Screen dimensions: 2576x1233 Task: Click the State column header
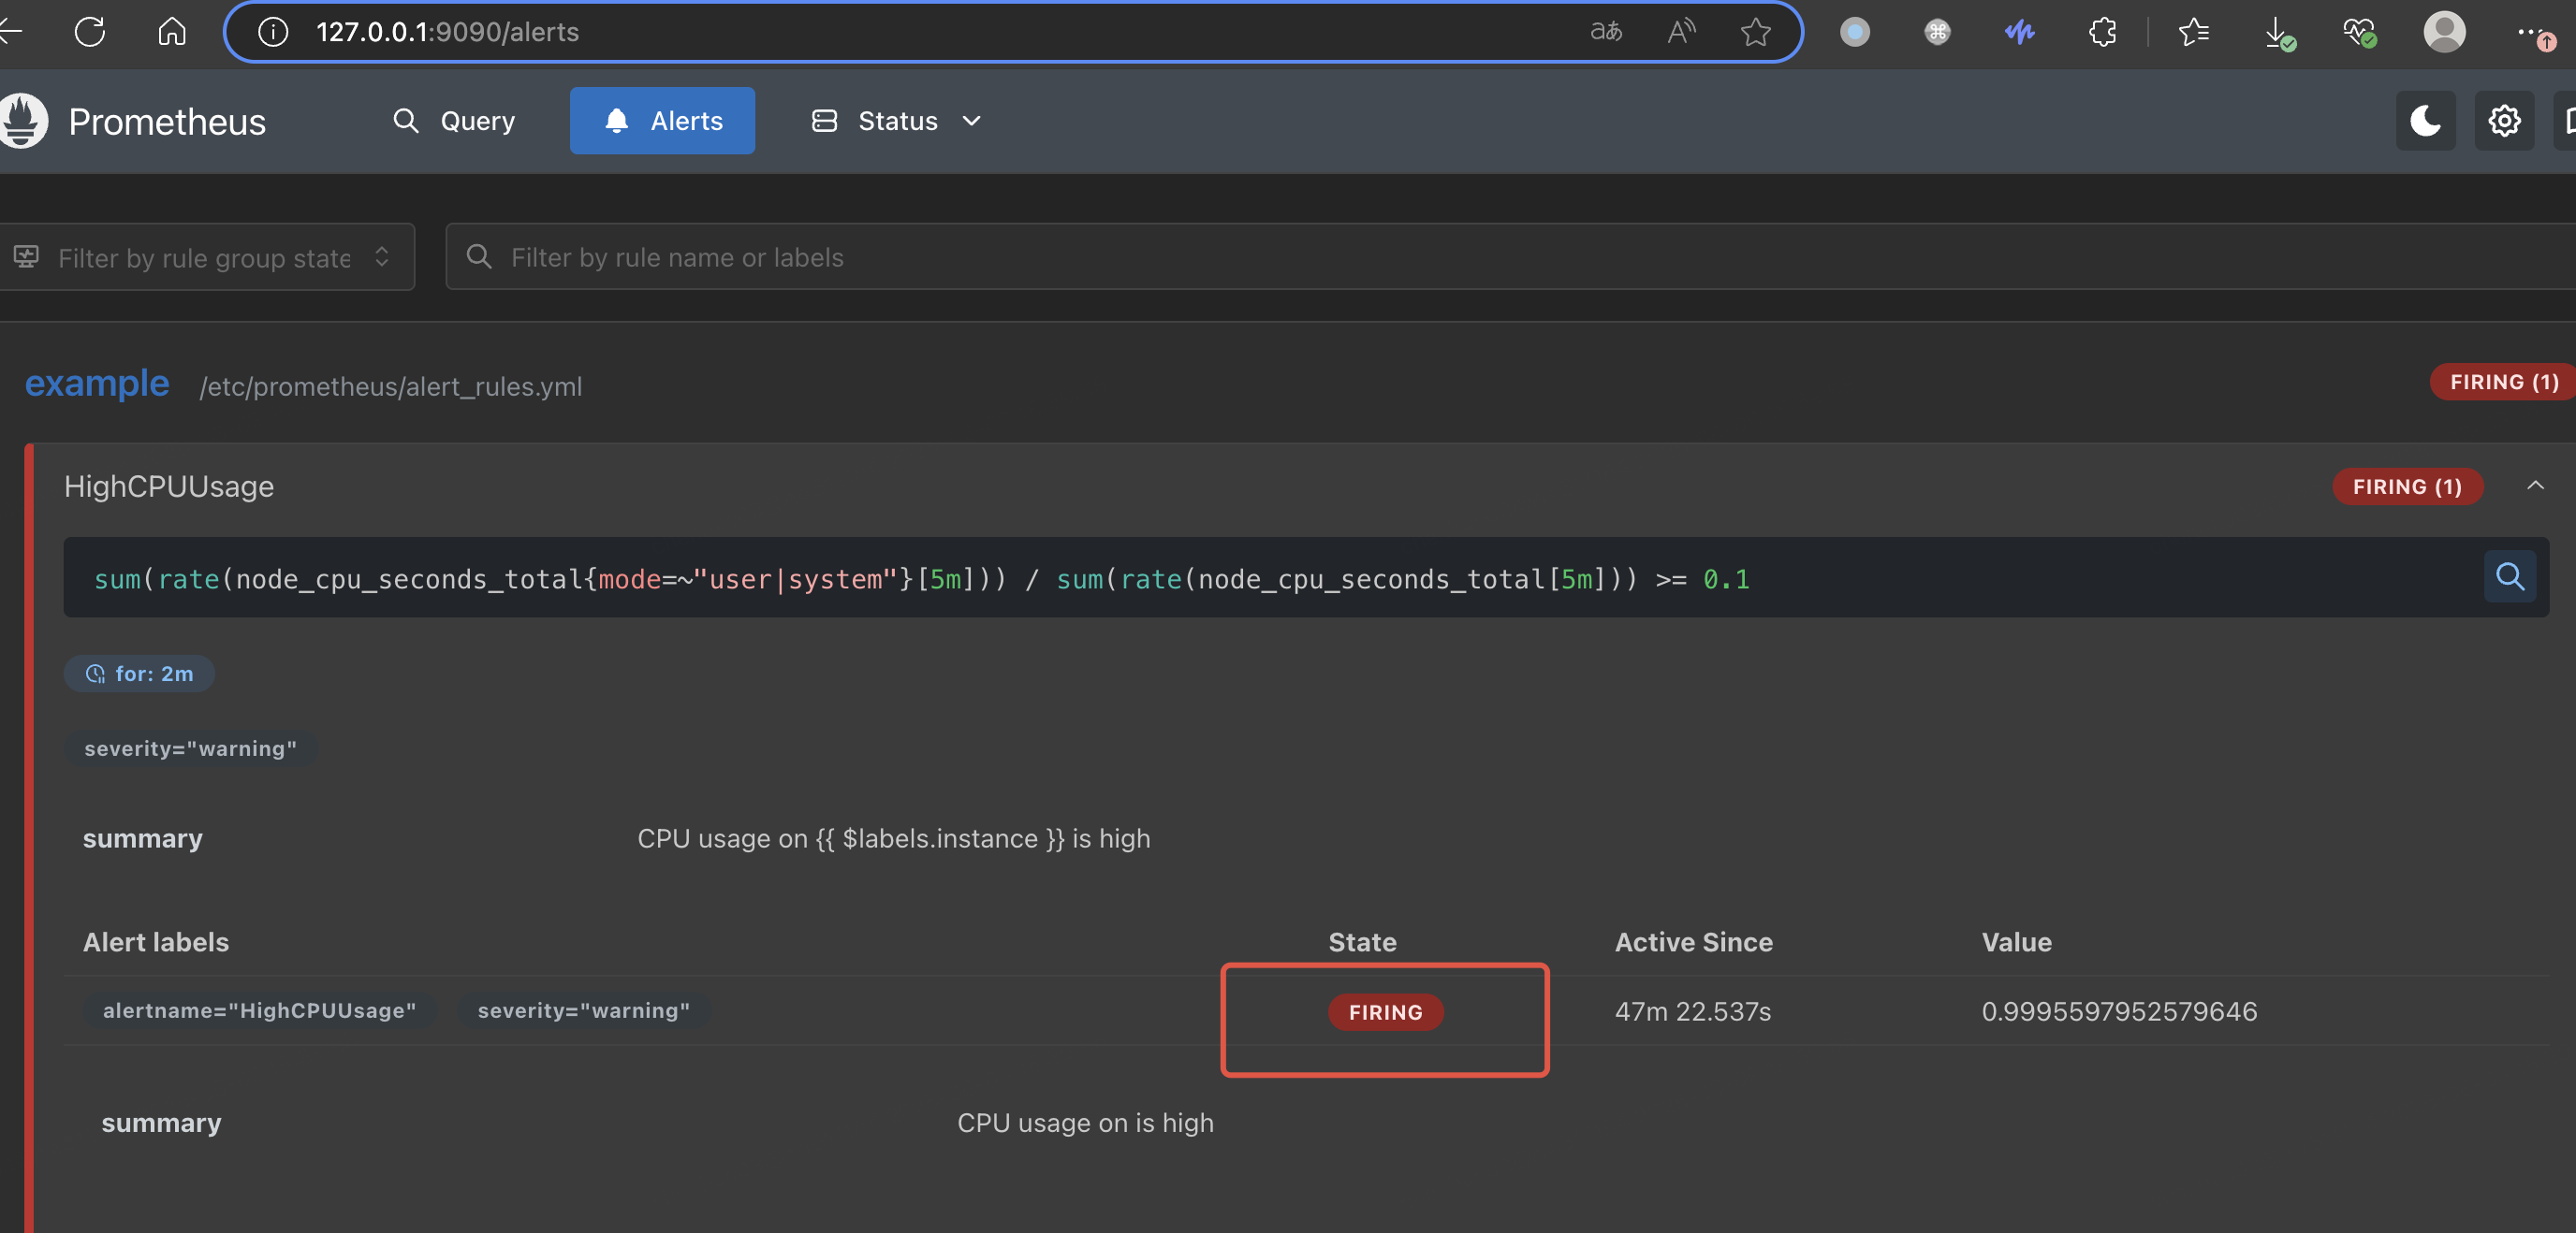point(1362,941)
